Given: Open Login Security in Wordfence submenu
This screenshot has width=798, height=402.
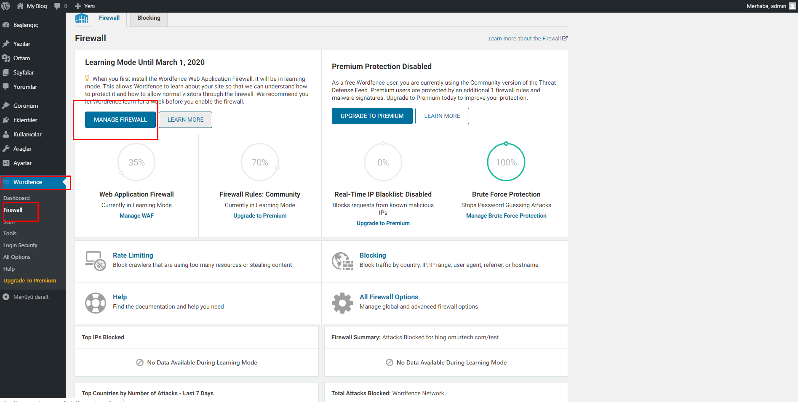Looking at the screenshot, I should (x=20, y=245).
